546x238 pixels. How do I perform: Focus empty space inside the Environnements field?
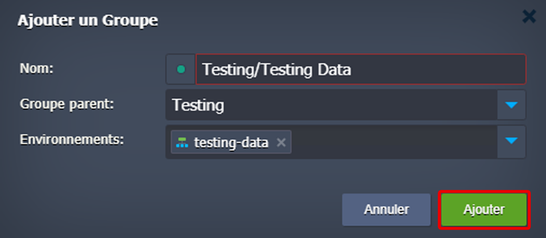(393, 142)
